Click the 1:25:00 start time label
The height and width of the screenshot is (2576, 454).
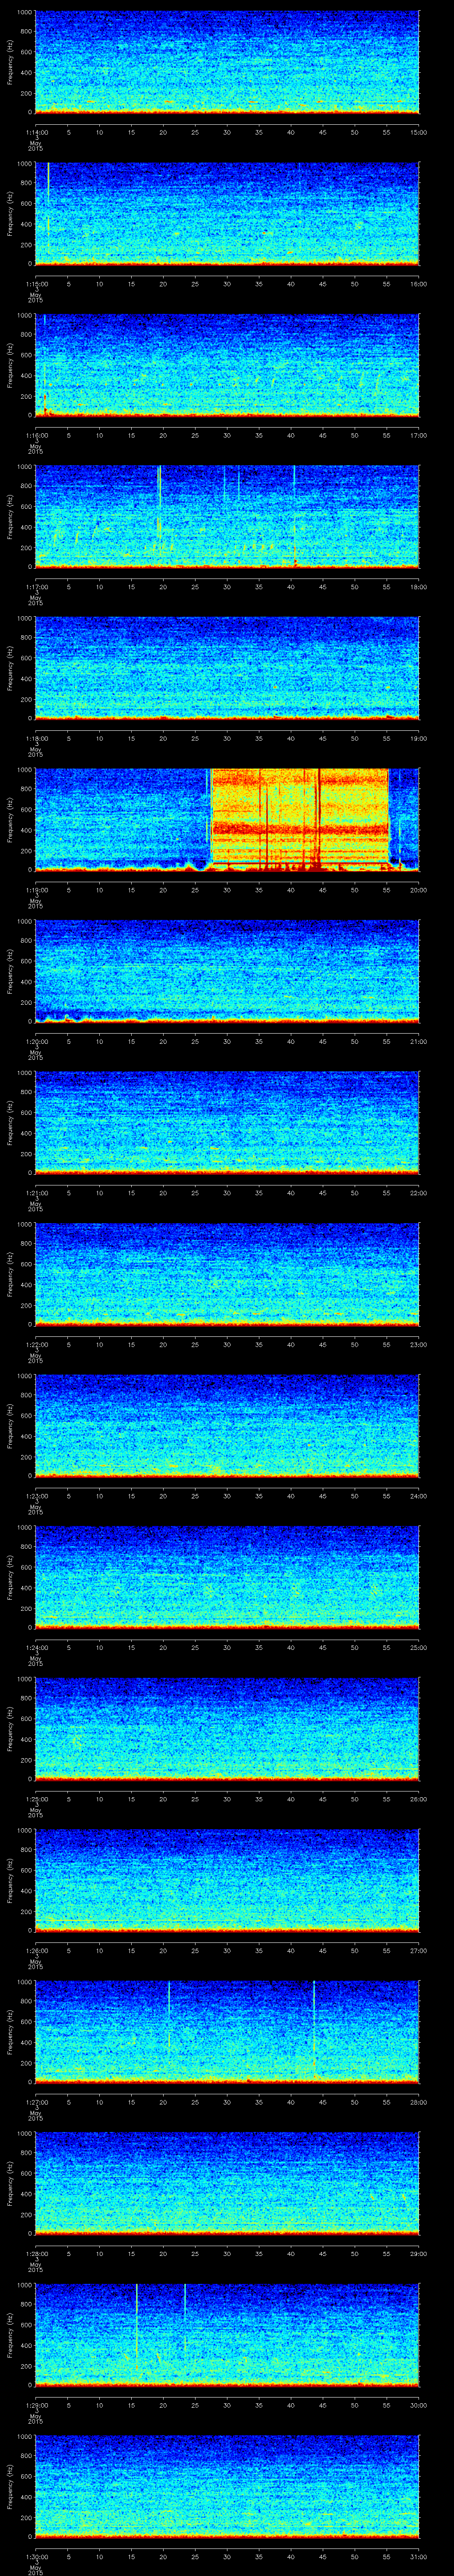(x=35, y=1798)
